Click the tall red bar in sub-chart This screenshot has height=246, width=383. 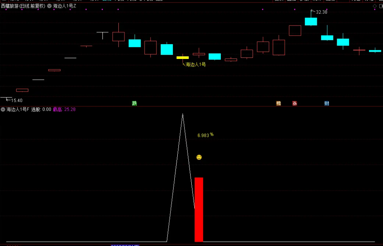tap(199, 209)
